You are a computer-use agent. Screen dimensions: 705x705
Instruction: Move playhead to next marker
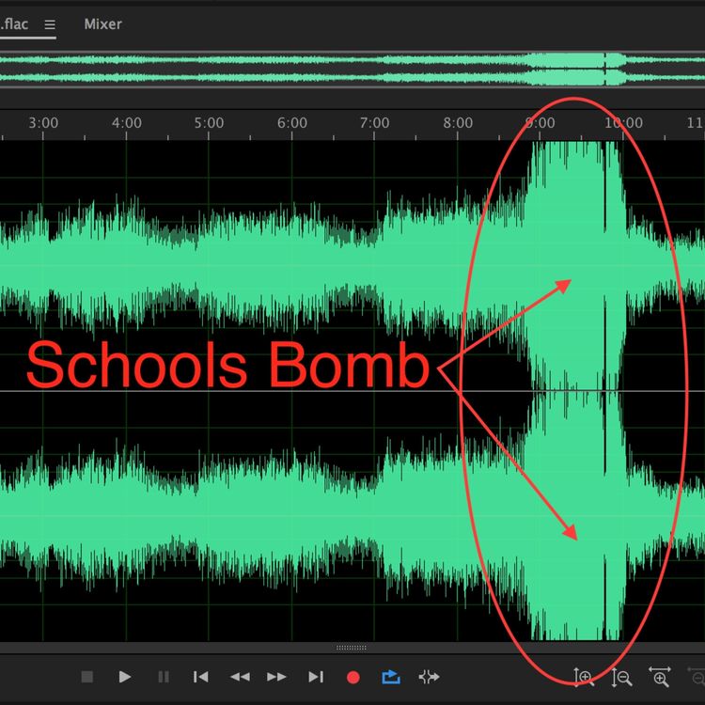(316, 677)
